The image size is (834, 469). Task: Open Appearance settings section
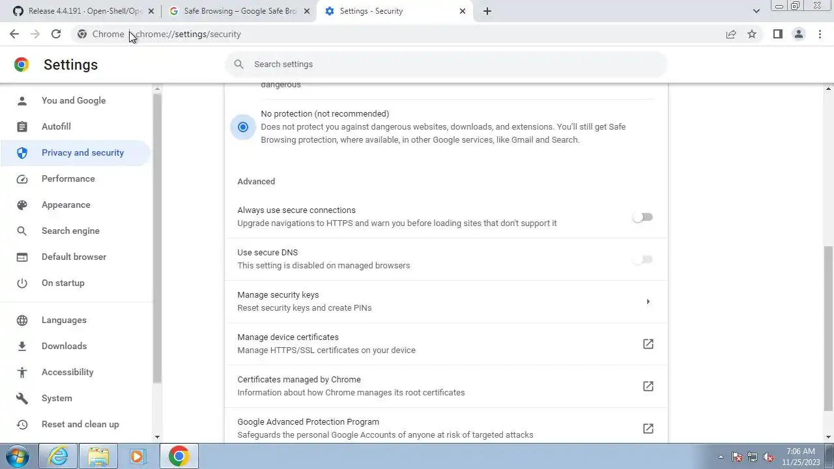(x=76, y=205)
